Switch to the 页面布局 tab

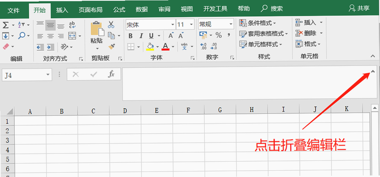[90, 9]
